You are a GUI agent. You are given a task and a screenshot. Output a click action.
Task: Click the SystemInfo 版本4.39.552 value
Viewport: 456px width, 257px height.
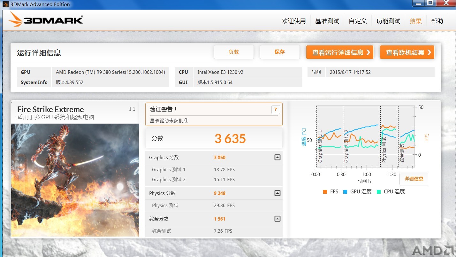point(69,82)
